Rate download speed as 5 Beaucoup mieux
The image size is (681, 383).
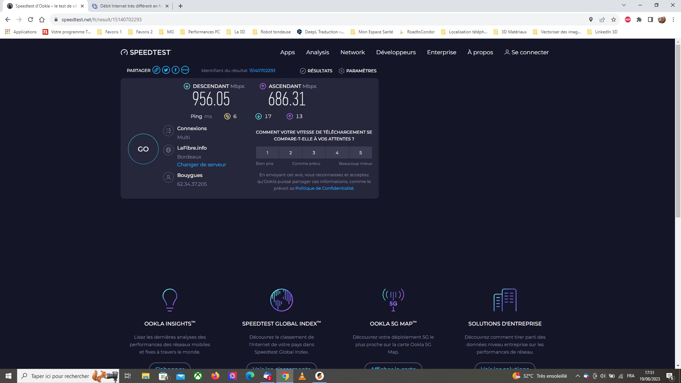361,152
